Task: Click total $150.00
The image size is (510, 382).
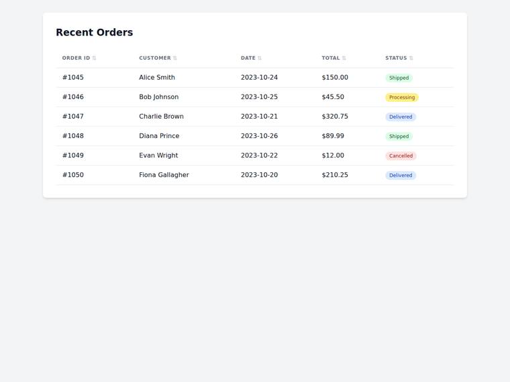Action: click(335, 78)
